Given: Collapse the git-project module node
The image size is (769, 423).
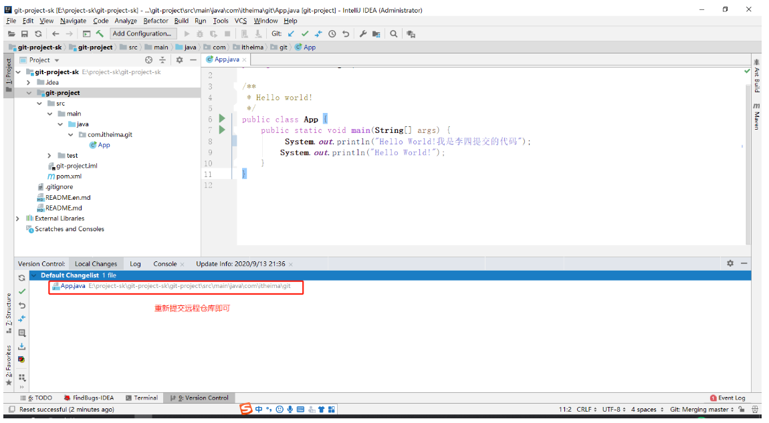Looking at the screenshot, I should coord(29,93).
